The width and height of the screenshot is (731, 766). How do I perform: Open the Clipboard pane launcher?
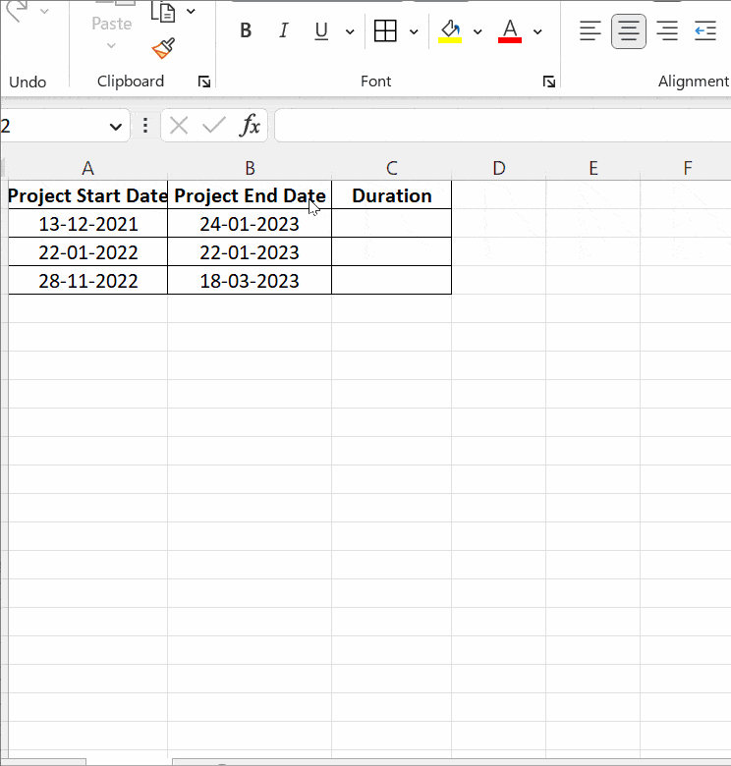(x=203, y=82)
